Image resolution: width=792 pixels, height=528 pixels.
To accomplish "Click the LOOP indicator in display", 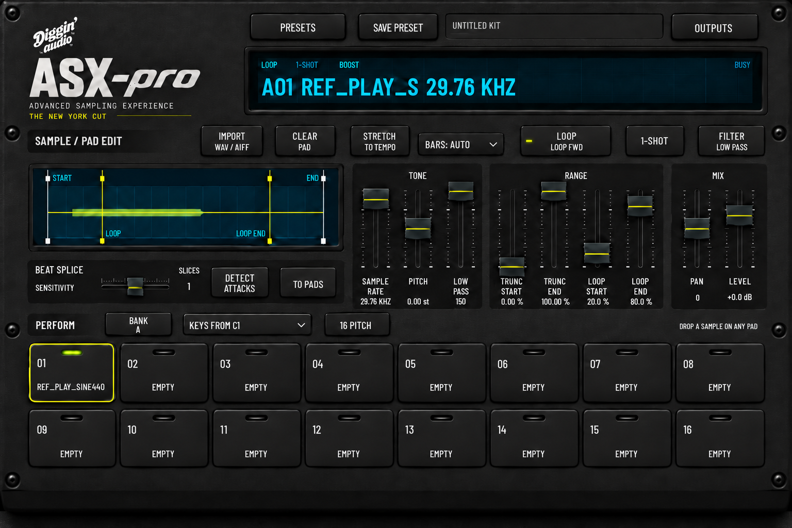I will 269,65.
